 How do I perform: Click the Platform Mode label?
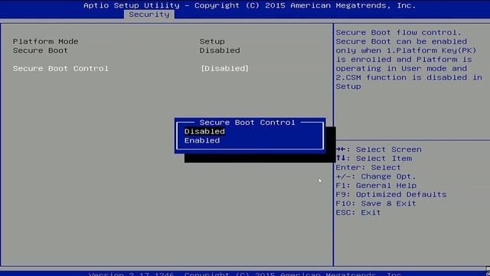point(46,41)
